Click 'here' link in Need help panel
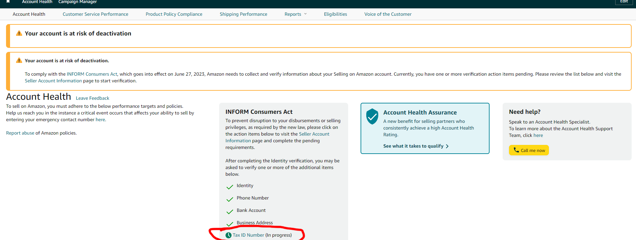Image resolution: width=636 pixels, height=240 pixels. 538,135
